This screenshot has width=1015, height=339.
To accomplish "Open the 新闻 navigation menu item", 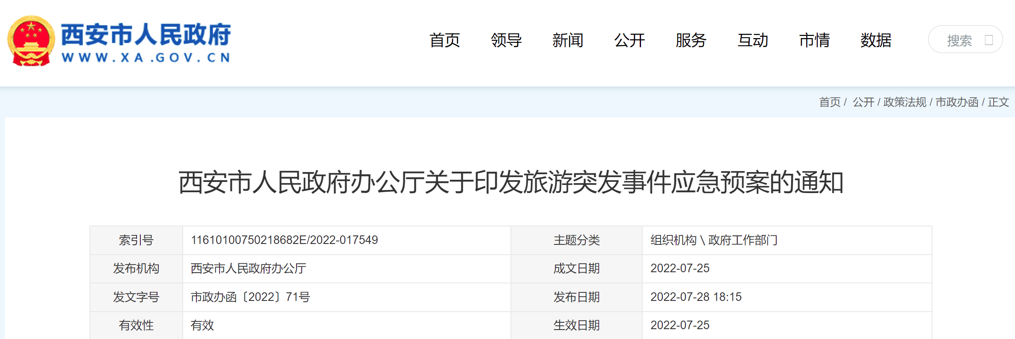I will pyautogui.click(x=568, y=40).
